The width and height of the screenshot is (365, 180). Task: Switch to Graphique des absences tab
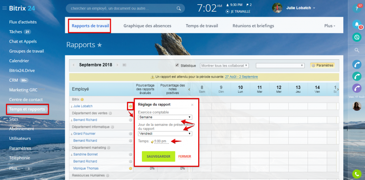[147, 26]
